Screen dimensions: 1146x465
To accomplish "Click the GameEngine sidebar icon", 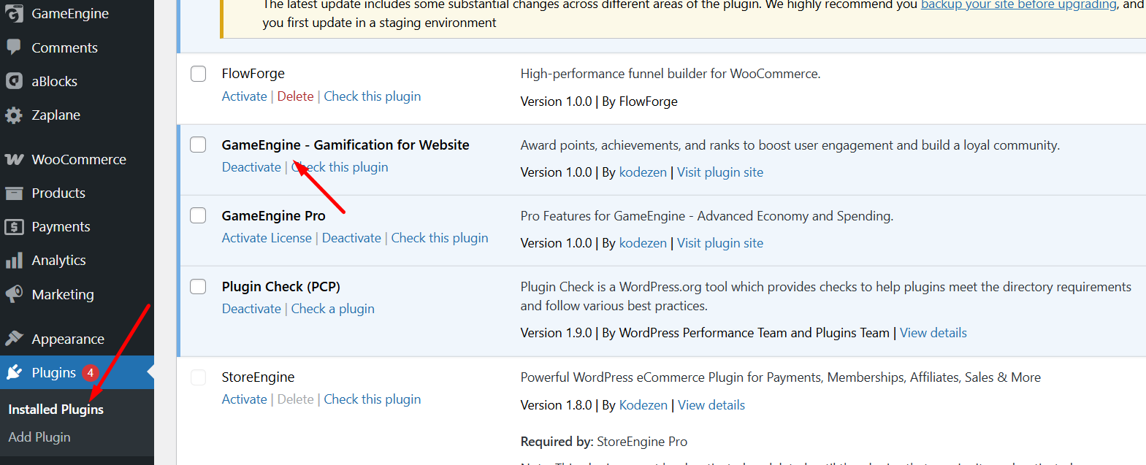I will pos(14,13).
